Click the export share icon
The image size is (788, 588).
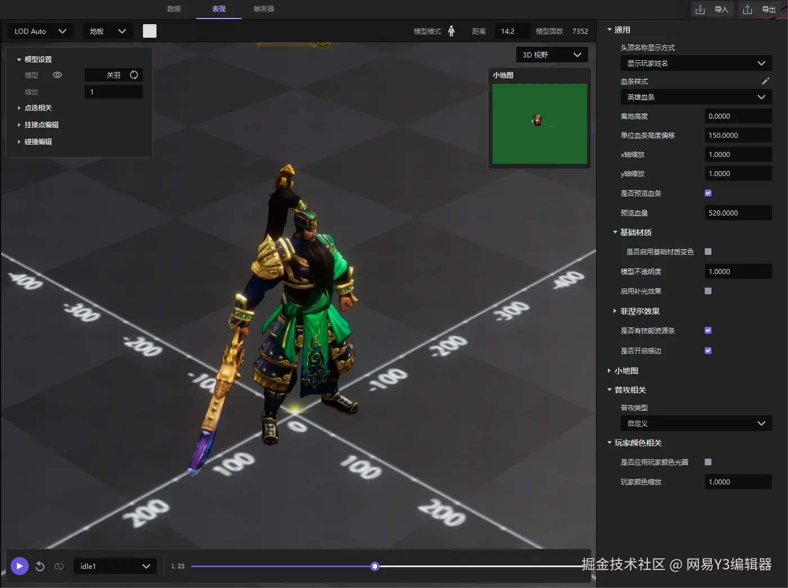pyautogui.click(x=747, y=10)
